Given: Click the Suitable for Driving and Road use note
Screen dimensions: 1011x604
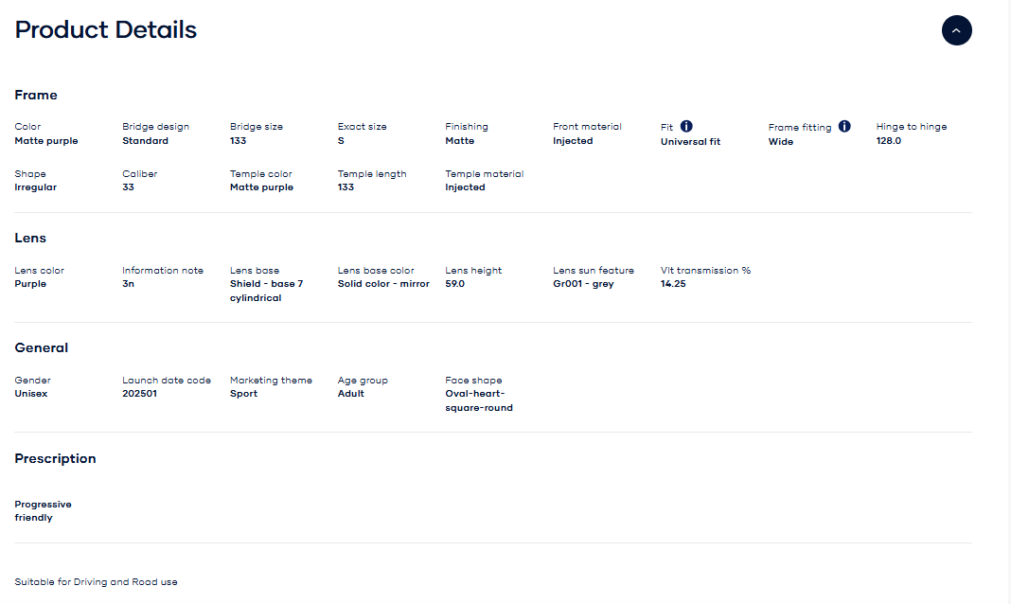Looking at the screenshot, I should pos(96,581).
